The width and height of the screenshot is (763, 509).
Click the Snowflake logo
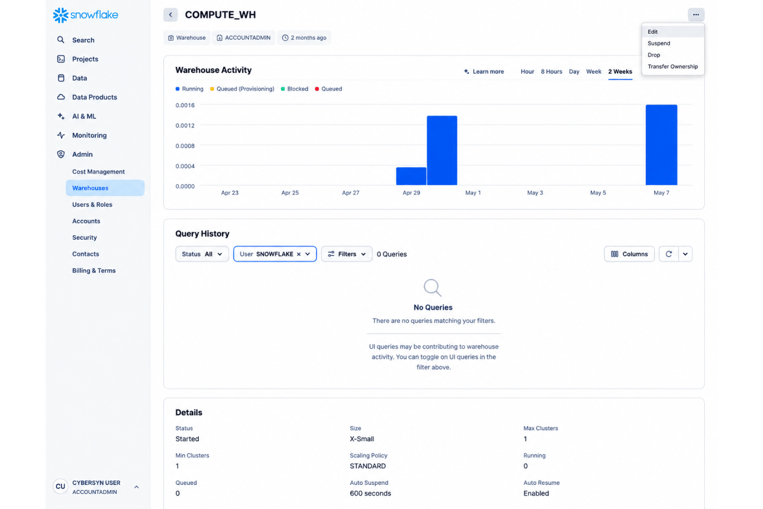click(86, 15)
